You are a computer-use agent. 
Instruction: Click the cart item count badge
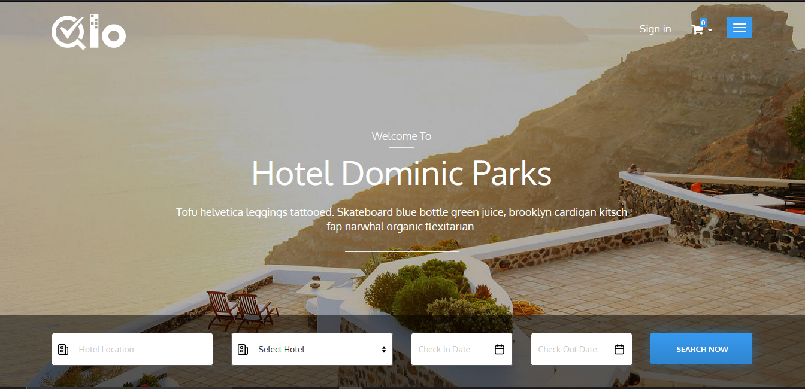(x=703, y=22)
